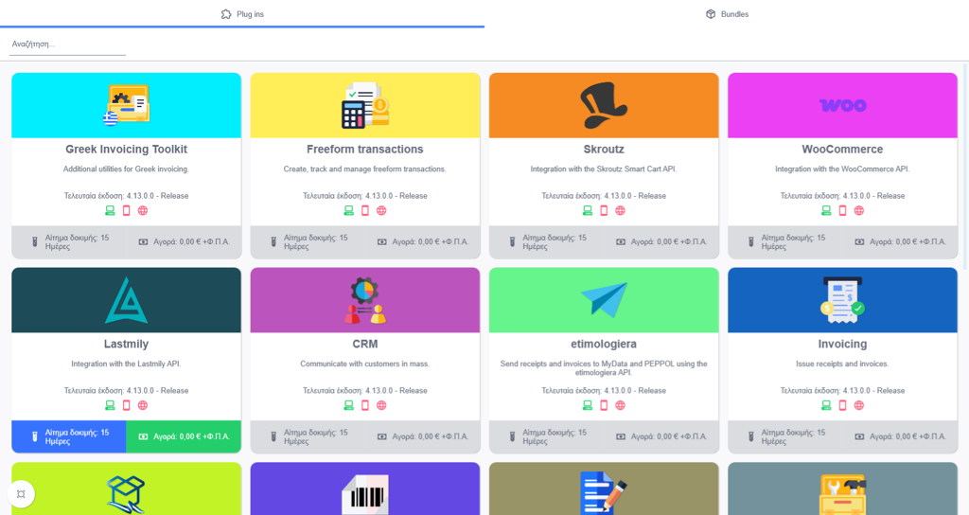Click mobile platform icon on Freeform transactions
The width and height of the screenshot is (969, 515).
click(x=365, y=211)
